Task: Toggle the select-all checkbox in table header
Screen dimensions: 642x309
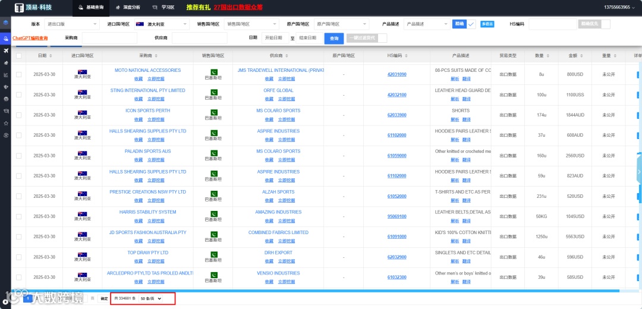Action: (19, 56)
